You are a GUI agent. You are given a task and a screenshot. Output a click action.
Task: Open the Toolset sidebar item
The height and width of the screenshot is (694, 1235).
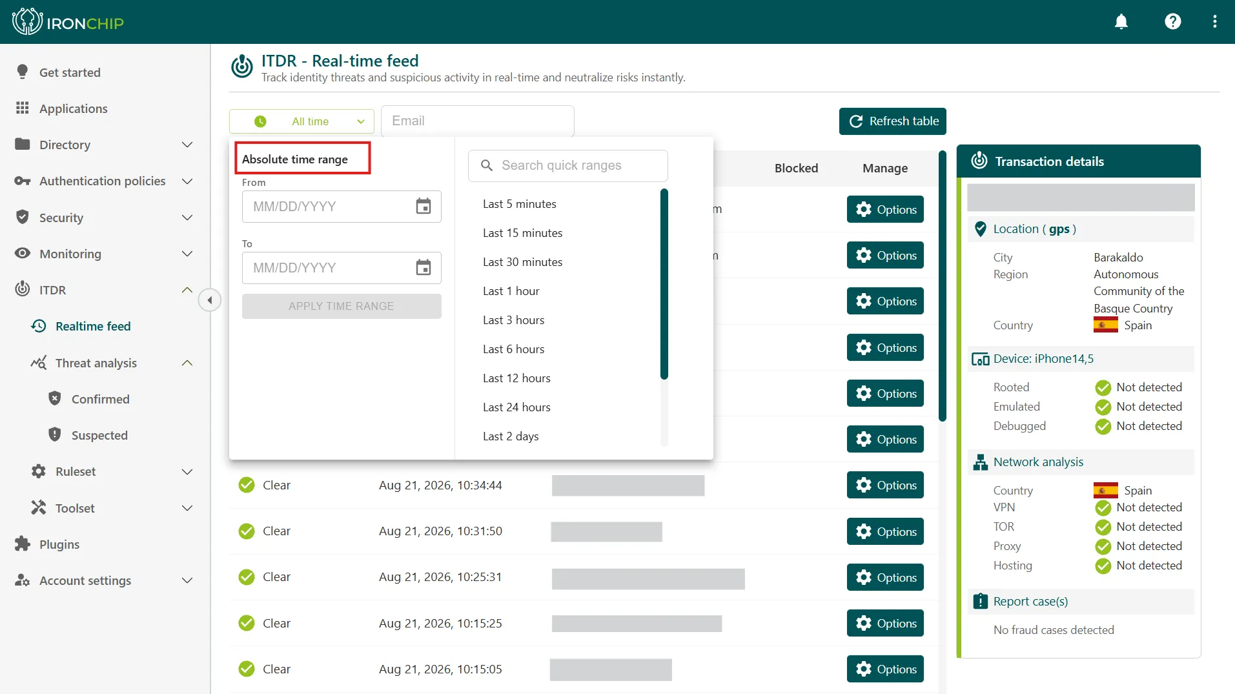103,508
